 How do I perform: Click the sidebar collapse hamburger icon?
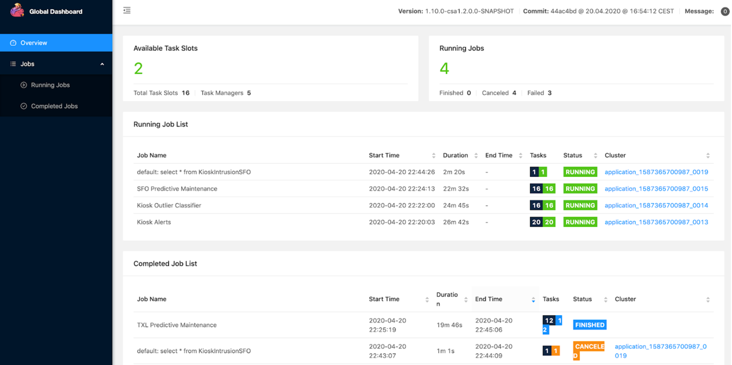127,10
